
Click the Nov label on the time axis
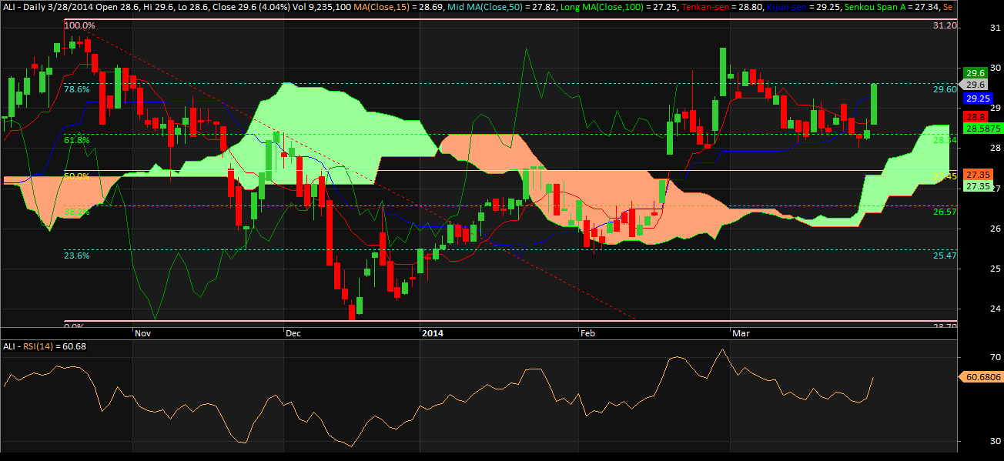coord(142,334)
